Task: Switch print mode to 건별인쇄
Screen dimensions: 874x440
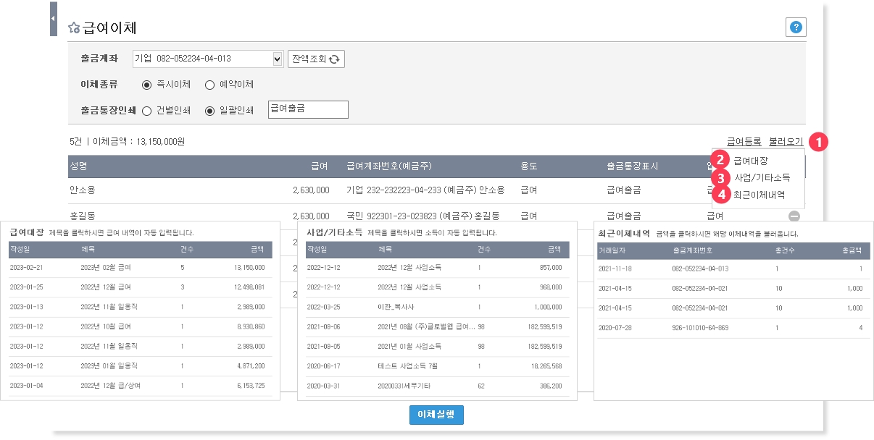Action: 147,111
